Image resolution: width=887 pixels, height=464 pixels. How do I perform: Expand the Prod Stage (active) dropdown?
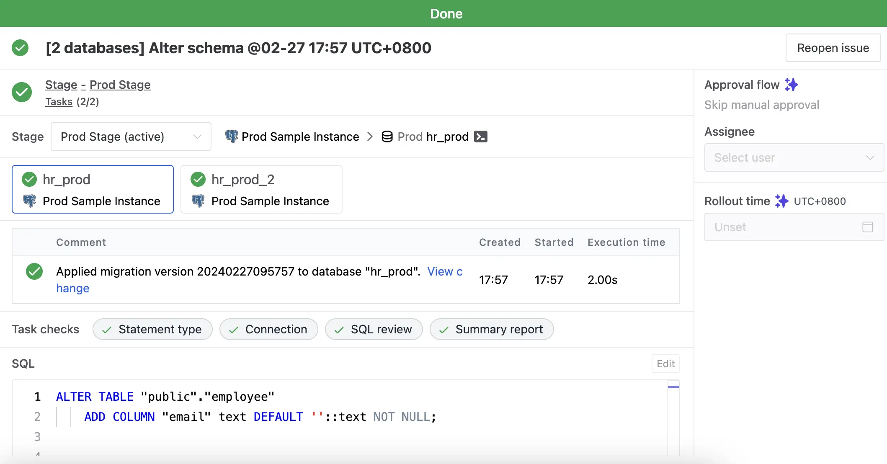tap(131, 137)
